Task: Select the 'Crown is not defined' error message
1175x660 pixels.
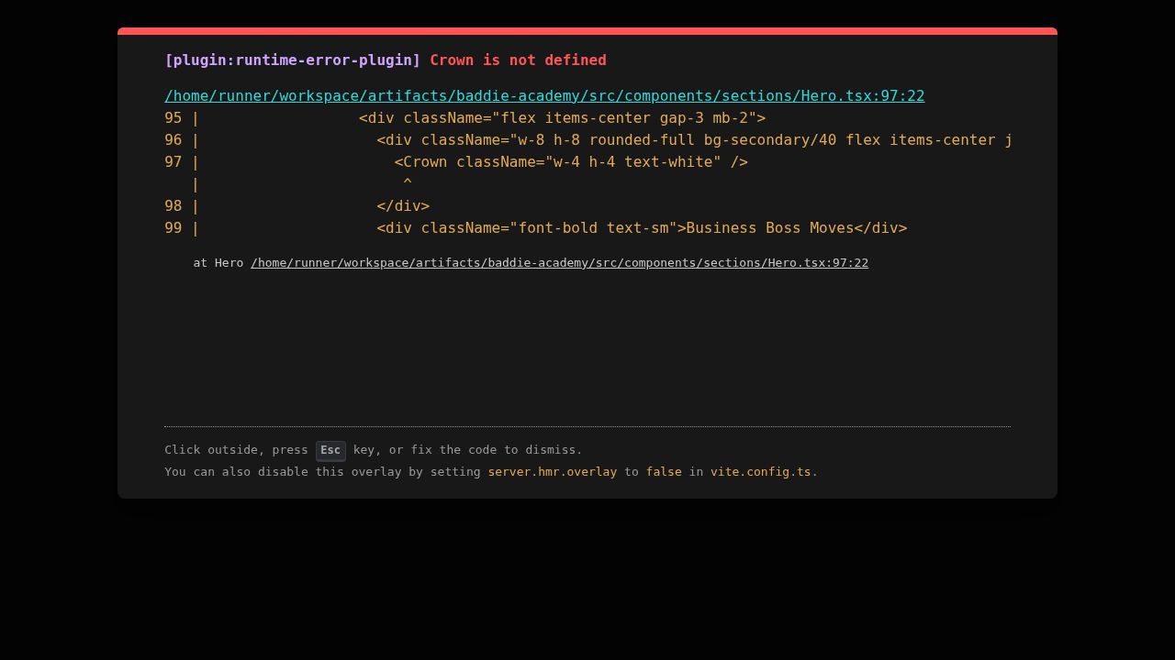Action: tap(518, 60)
